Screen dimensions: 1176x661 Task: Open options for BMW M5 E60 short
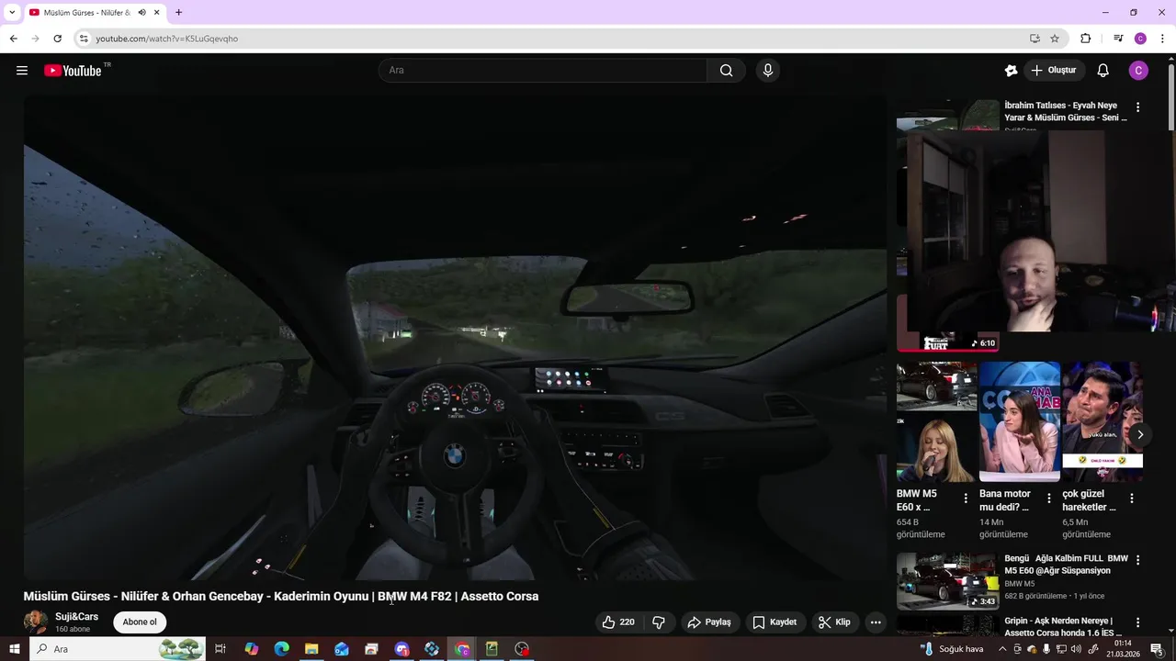click(966, 499)
